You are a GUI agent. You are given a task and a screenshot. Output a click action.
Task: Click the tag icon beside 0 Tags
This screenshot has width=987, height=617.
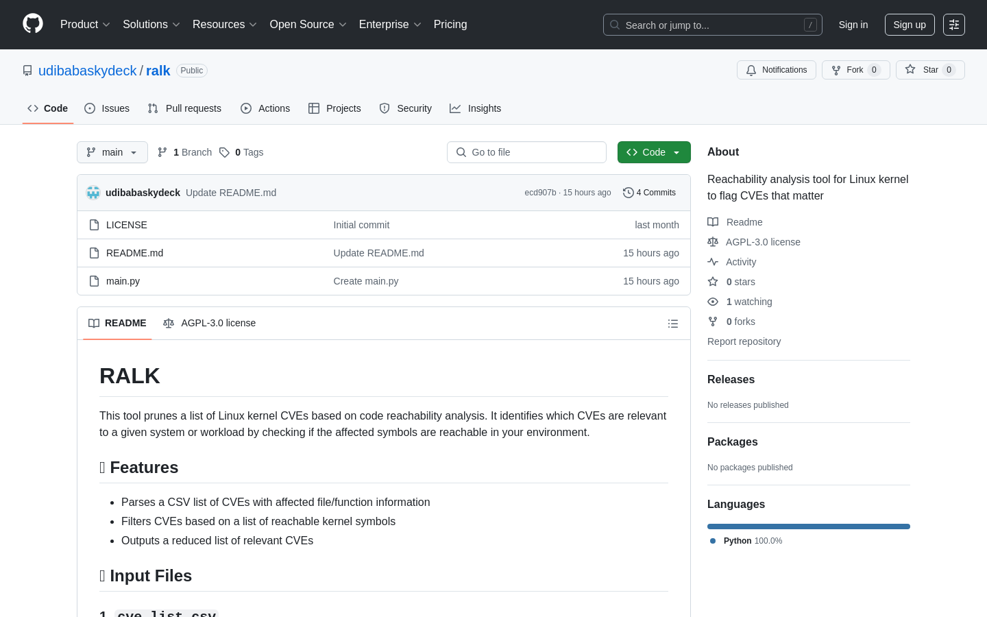[224, 152]
